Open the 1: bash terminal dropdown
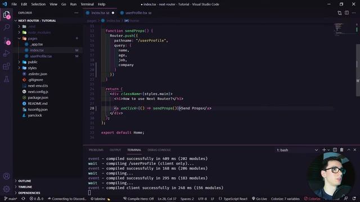 pos(297,150)
